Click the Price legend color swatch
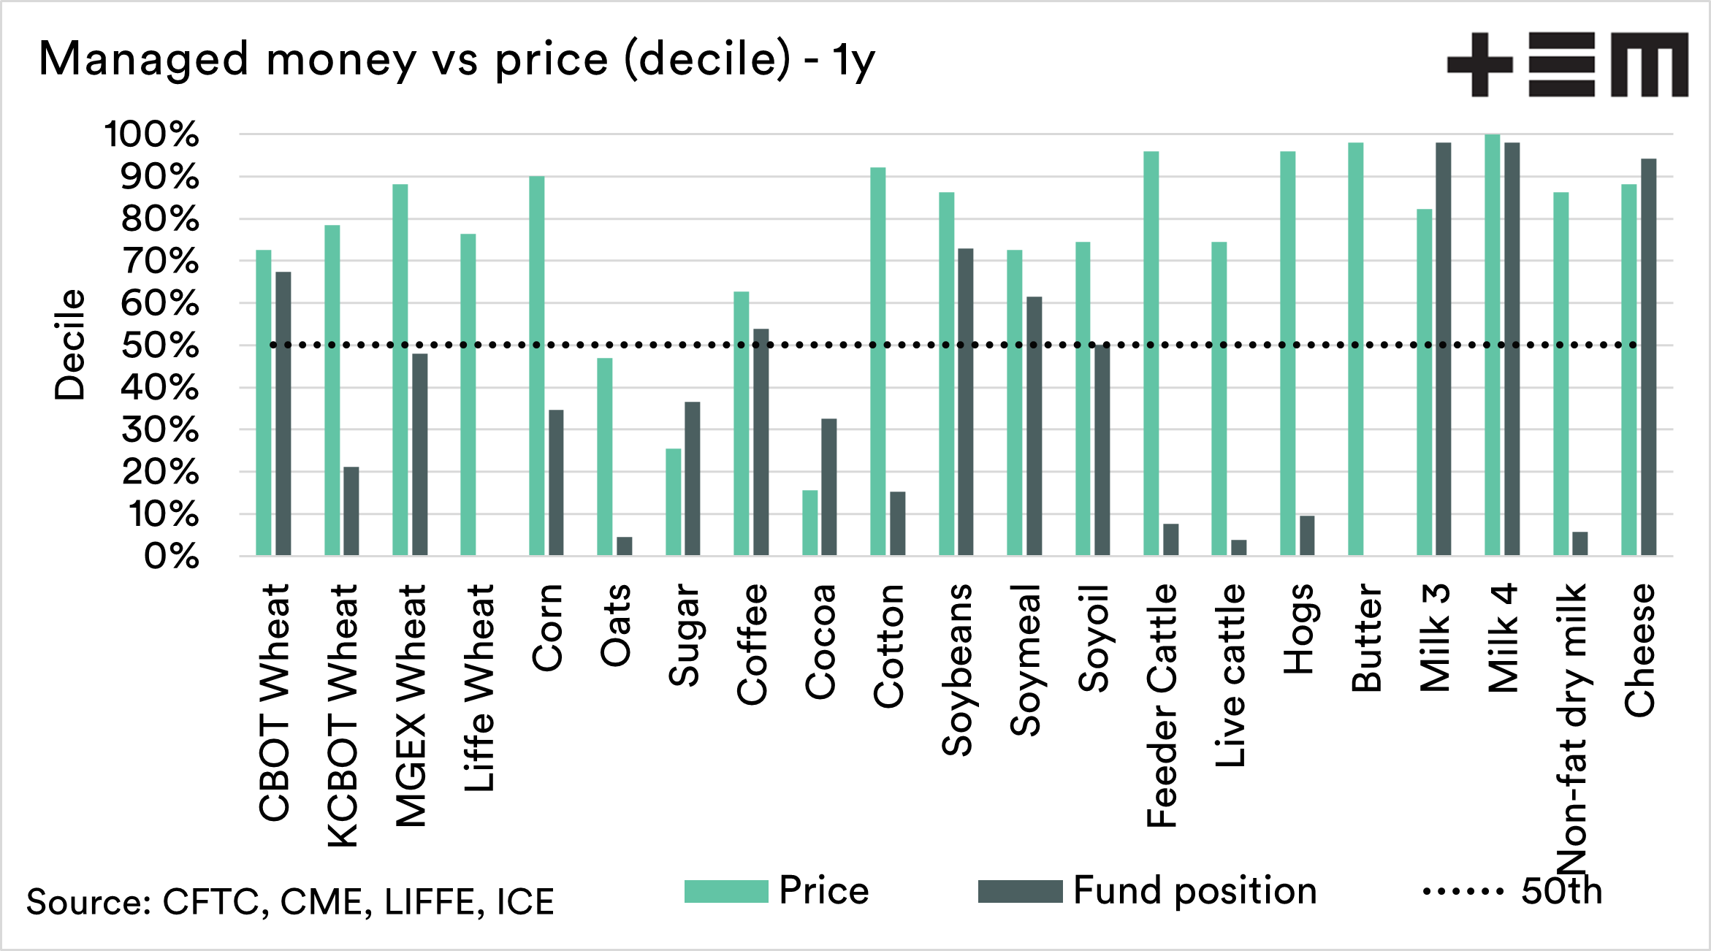Image resolution: width=1711 pixels, height=951 pixels. point(726,892)
